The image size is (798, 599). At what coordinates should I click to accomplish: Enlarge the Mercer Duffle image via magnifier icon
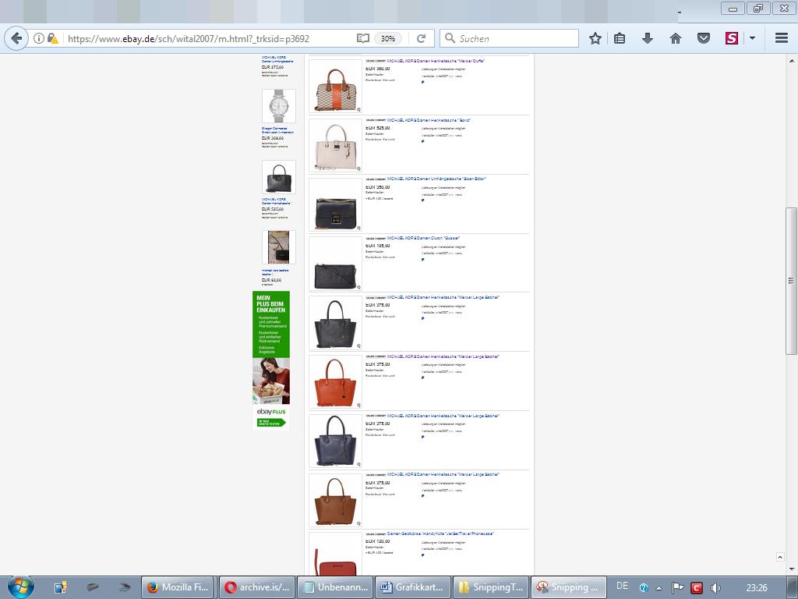tap(358, 109)
